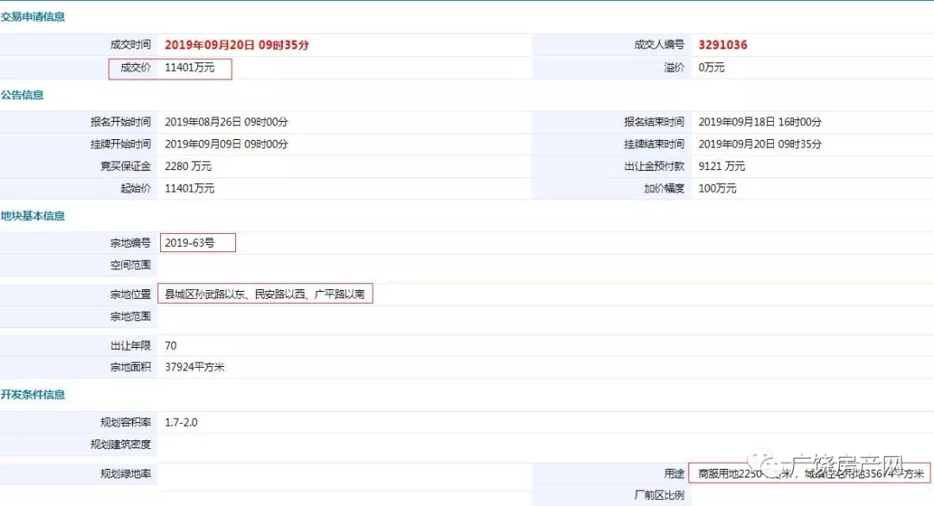Image resolution: width=934 pixels, height=506 pixels.
Task: Click the 成交时间 label
Action: click(x=131, y=45)
